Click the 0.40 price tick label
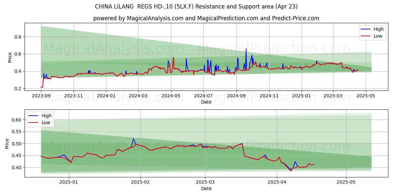This screenshot has width=393, height=196. pyautogui.click(x=17, y=168)
